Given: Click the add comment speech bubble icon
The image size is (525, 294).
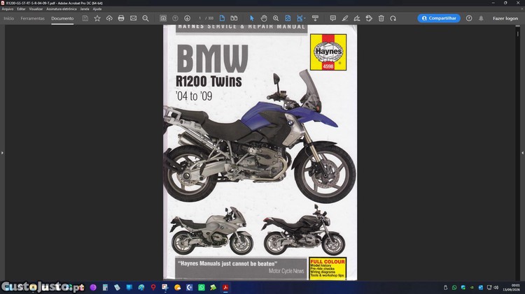Looking at the screenshot, I should (x=332, y=18).
